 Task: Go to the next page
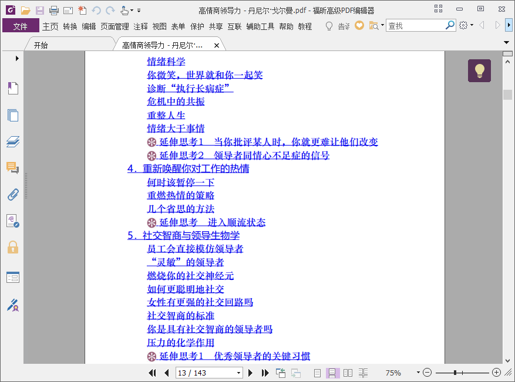[250, 373]
